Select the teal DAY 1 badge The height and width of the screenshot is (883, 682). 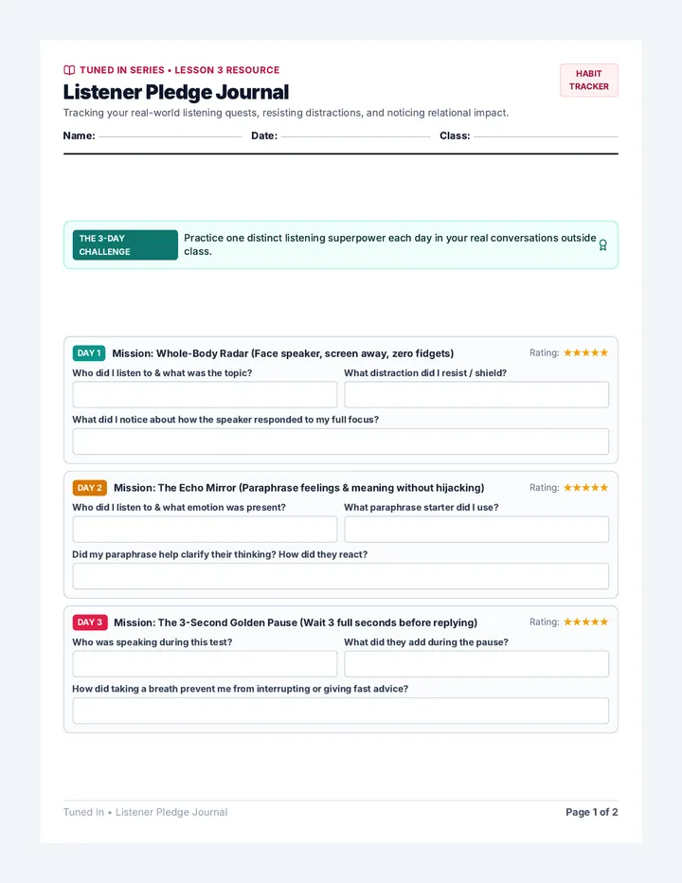click(89, 353)
